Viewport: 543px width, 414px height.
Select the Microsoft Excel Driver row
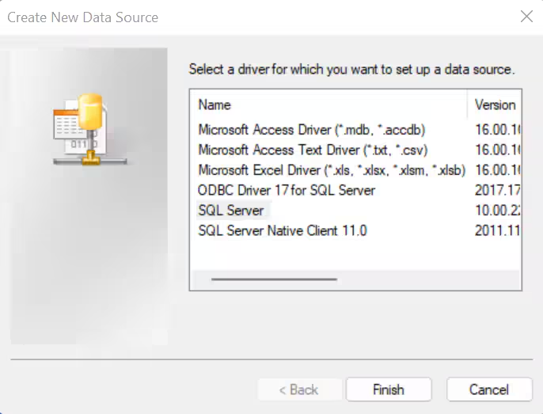click(x=332, y=170)
